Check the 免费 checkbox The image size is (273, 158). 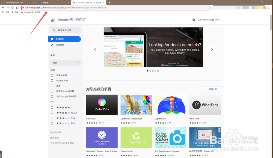tap(52, 86)
